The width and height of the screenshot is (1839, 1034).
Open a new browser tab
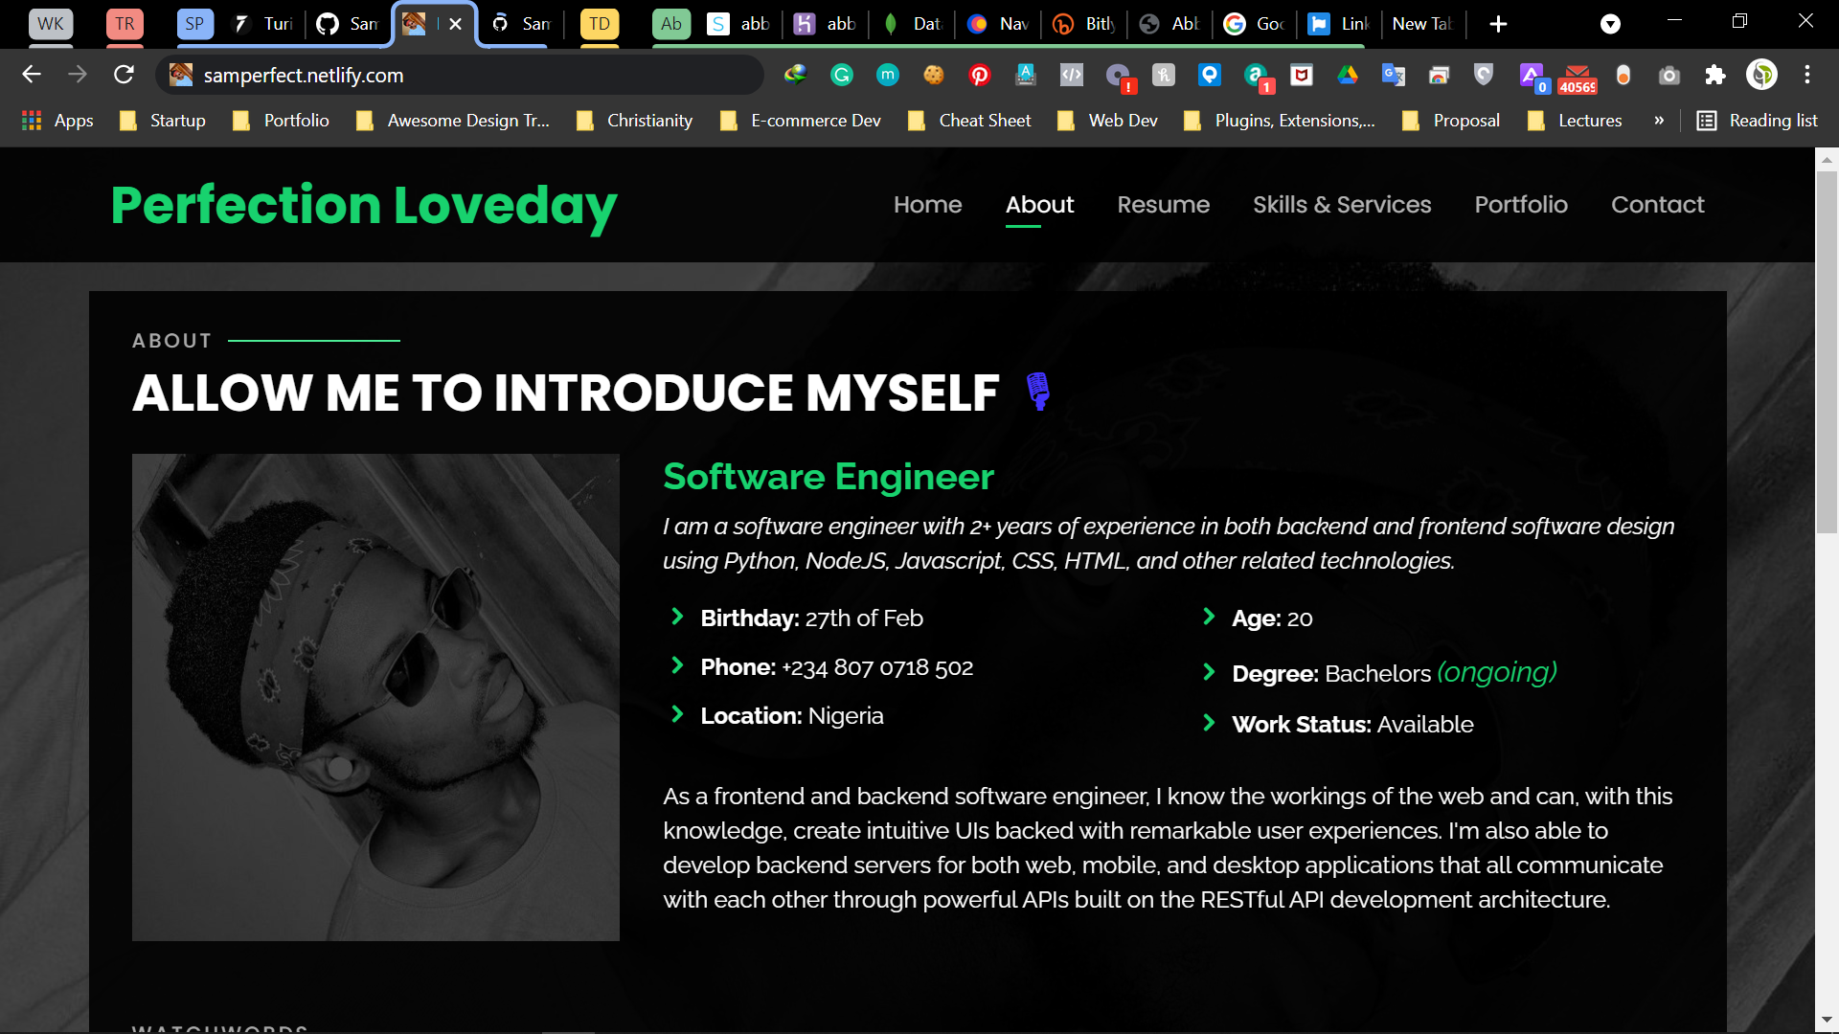[x=1499, y=24]
